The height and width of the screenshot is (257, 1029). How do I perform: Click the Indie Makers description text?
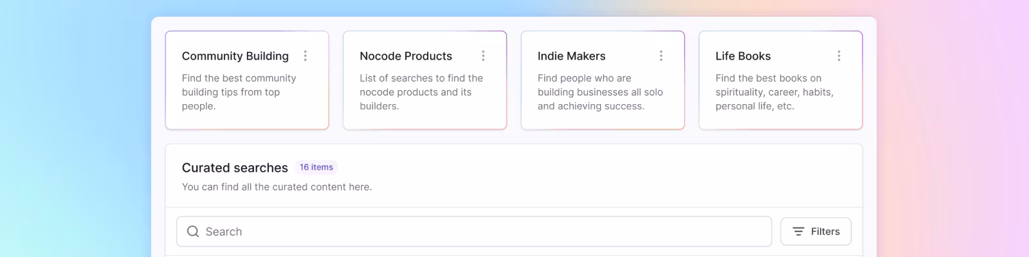(x=599, y=92)
